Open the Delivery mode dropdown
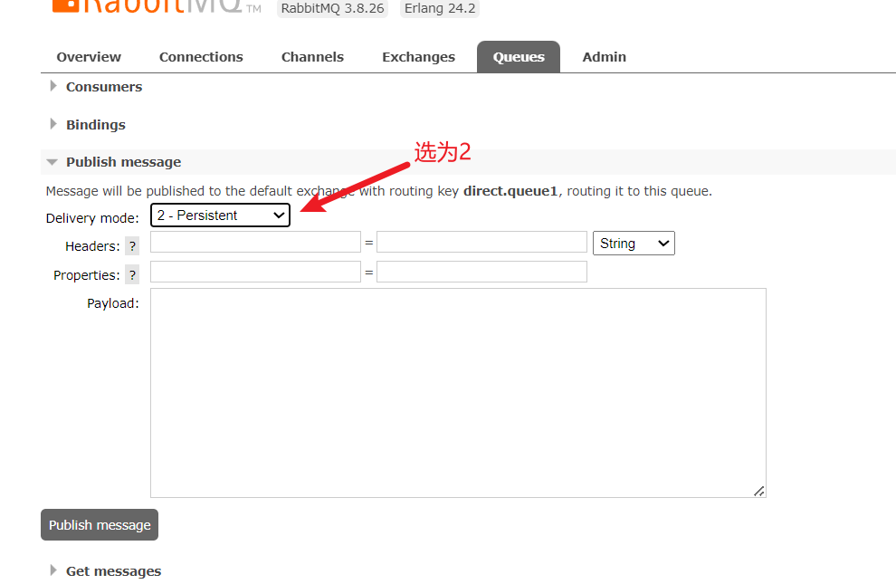The height and width of the screenshot is (584, 896). coord(220,215)
